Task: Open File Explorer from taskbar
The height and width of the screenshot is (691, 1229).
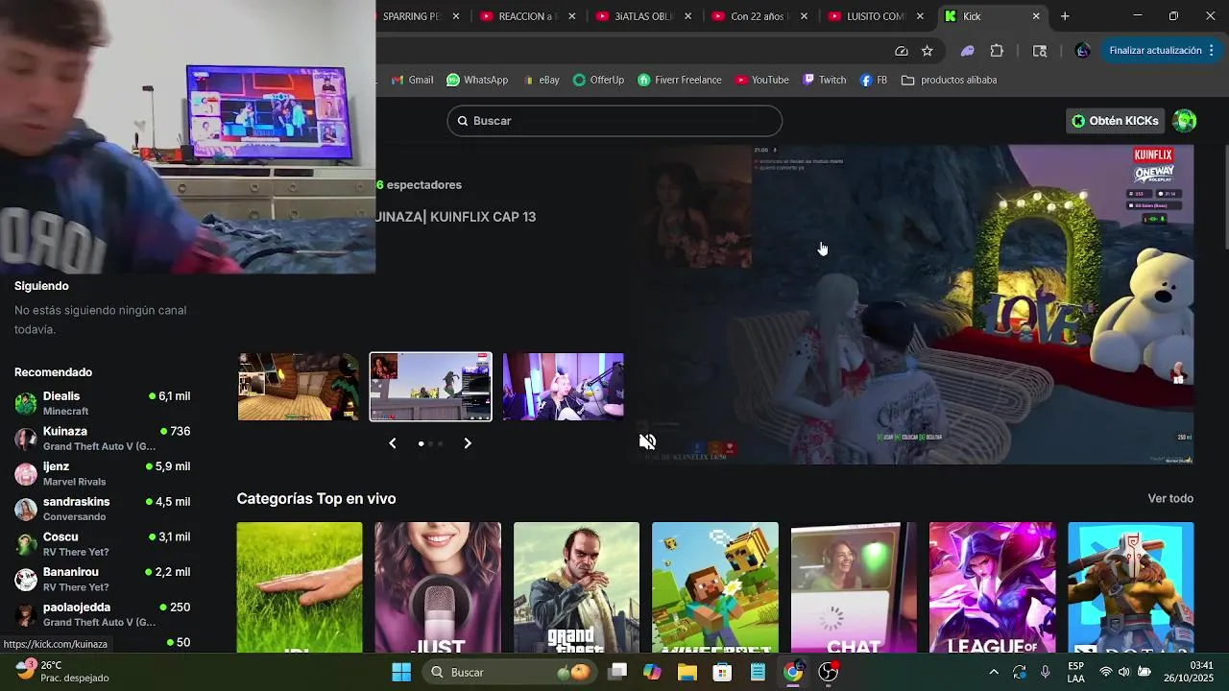Action: 687,672
